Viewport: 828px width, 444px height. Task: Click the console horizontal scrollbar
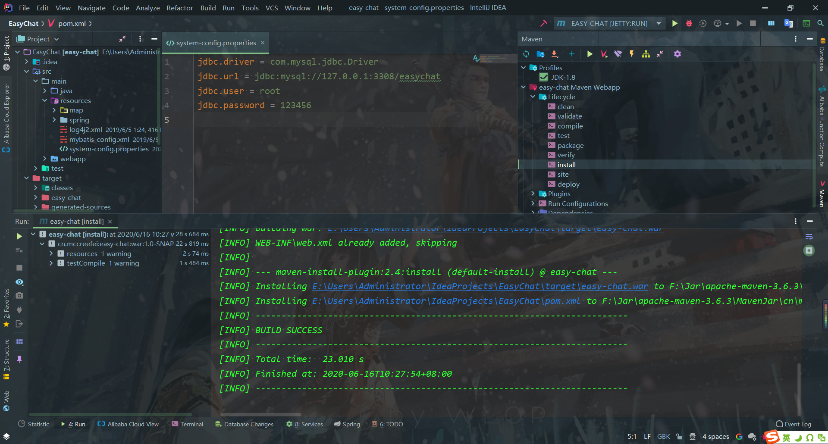point(261,414)
